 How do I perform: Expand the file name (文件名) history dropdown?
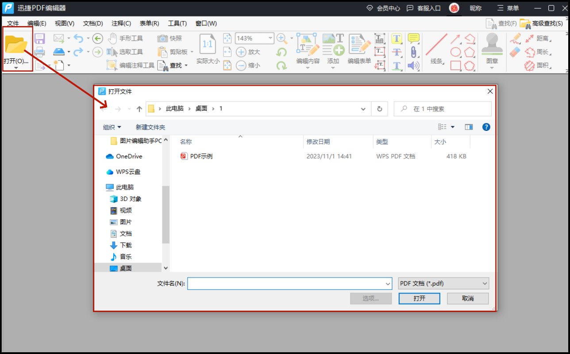tap(388, 284)
